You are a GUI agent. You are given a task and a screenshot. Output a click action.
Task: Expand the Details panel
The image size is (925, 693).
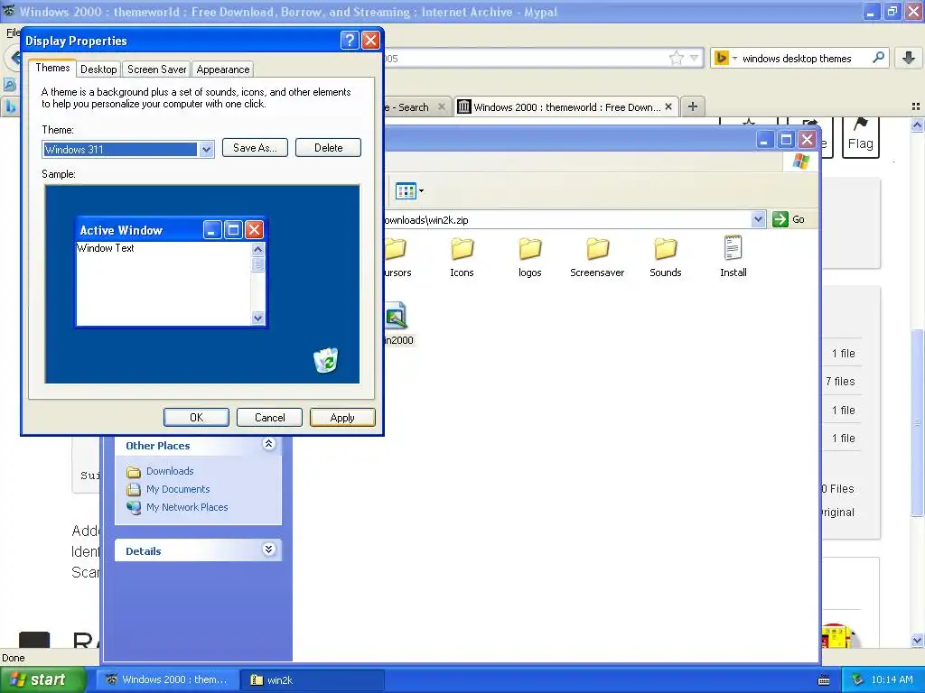[268, 550]
